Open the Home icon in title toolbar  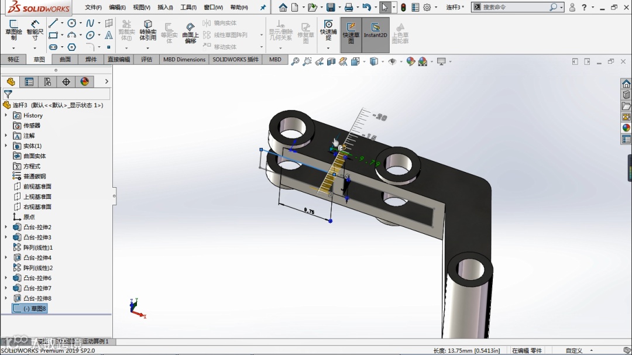283,7
